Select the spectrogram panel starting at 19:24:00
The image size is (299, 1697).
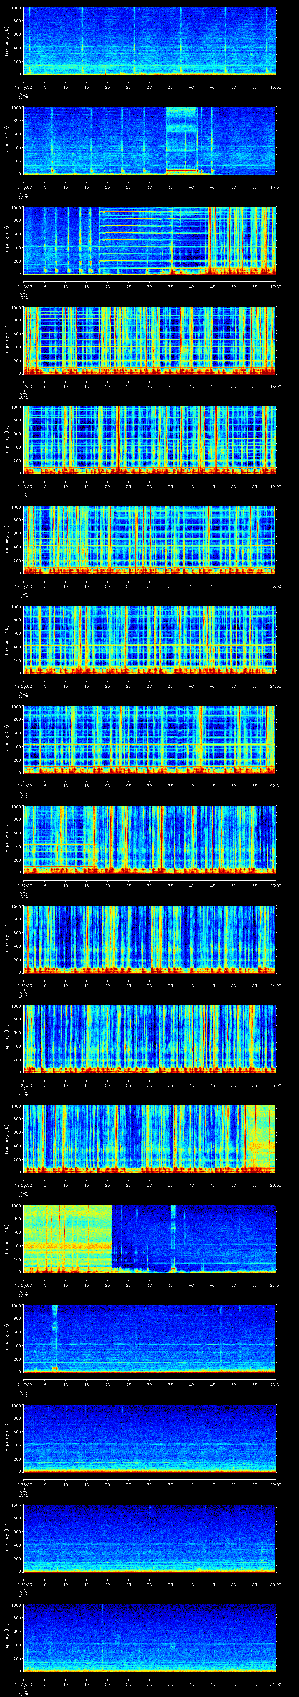click(149, 1039)
